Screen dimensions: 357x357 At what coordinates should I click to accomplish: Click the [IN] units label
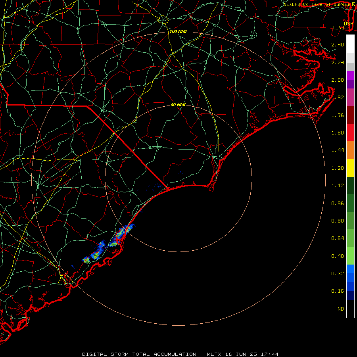339,28
